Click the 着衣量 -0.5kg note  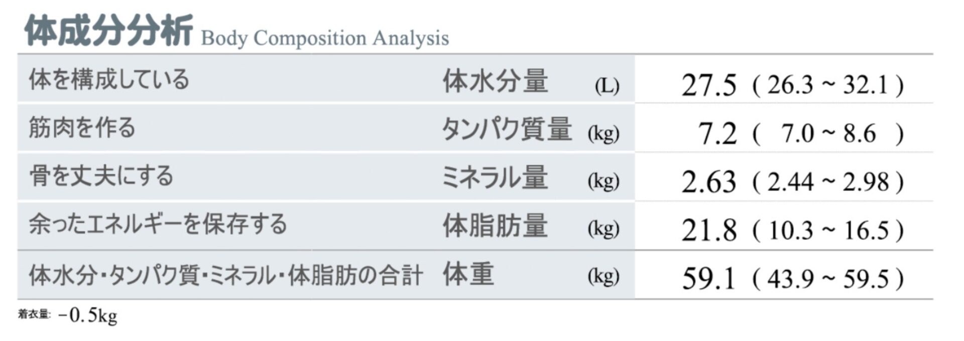click(68, 315)
